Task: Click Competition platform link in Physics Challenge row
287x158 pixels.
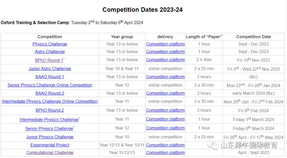Action: tap(165, 44)
